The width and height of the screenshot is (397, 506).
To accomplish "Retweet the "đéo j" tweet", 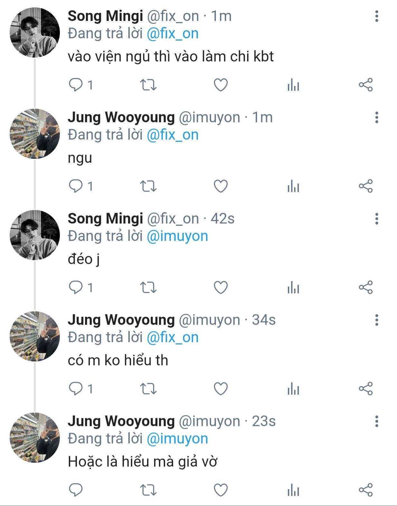I will [x=148, y=288].
